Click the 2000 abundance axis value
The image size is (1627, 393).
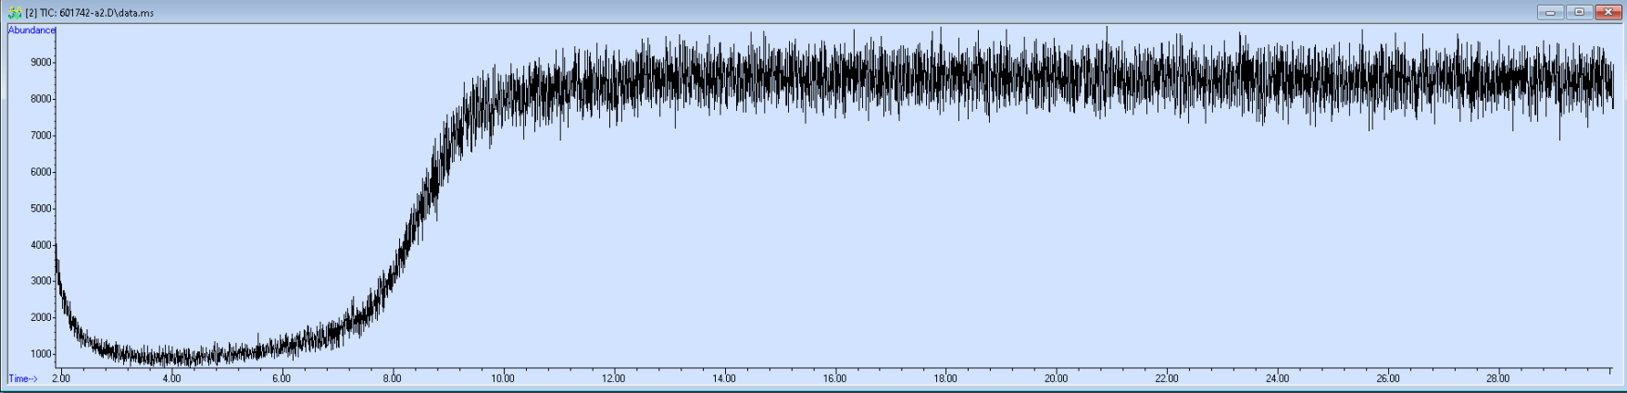coord(41,317)
